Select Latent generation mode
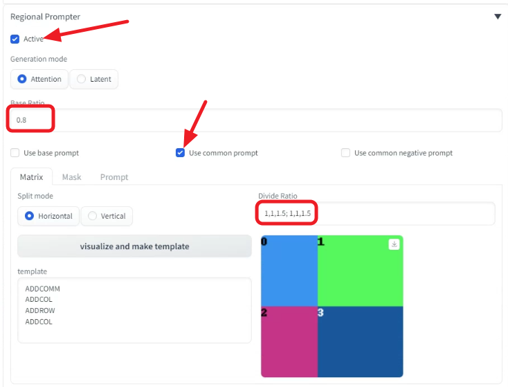 pos(94,79)
